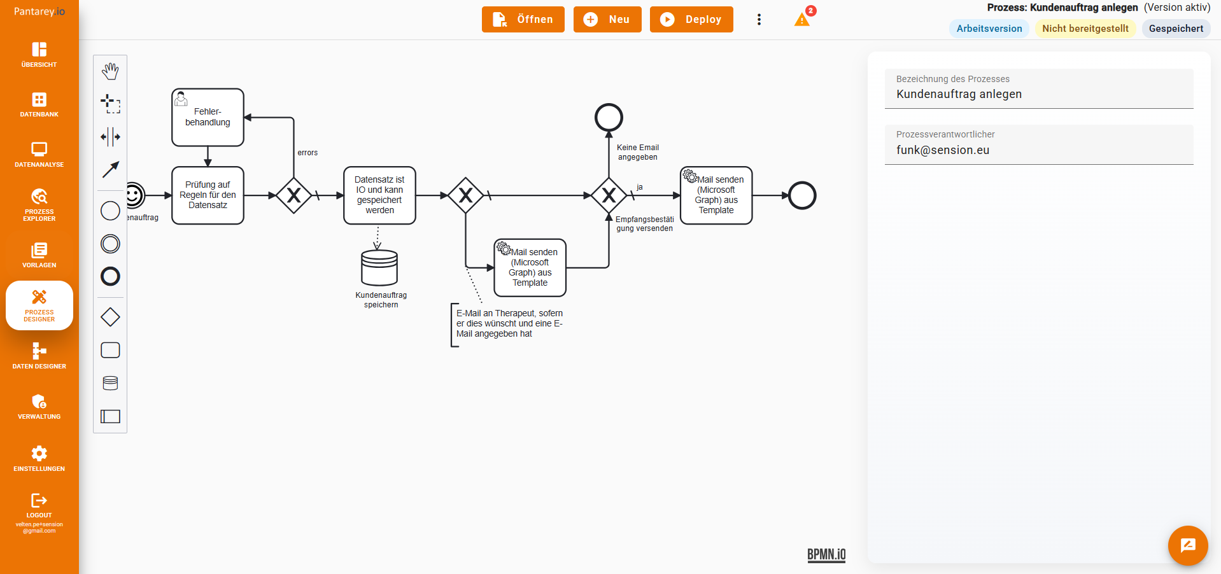Pick the end event bold circle
This screenshot has height=574, width=1221.
pos(110,276)
